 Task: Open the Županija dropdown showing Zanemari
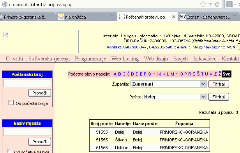pyautogui.click(x=169, y=84)
